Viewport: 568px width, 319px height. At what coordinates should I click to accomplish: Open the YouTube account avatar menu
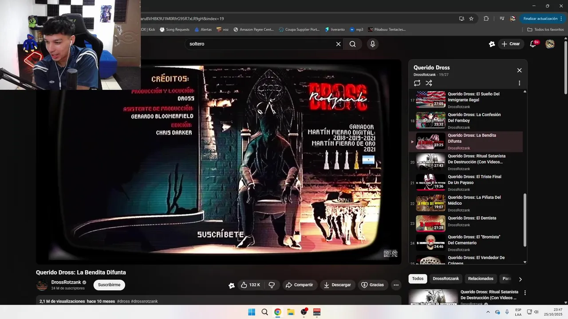(550, 44)
